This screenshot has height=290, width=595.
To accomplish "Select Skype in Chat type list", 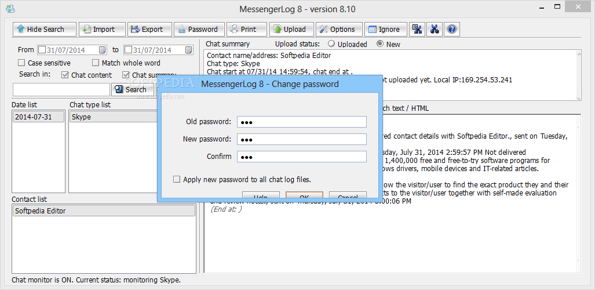I will click(113, 117).
